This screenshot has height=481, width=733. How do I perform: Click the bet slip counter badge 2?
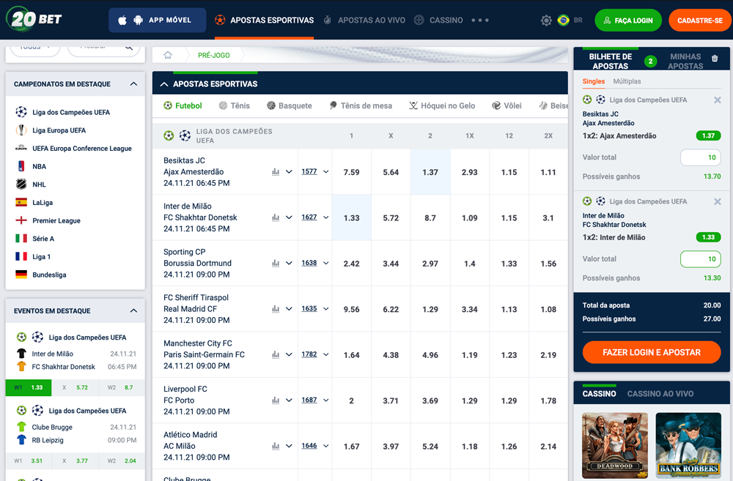(x=650, y=61)
